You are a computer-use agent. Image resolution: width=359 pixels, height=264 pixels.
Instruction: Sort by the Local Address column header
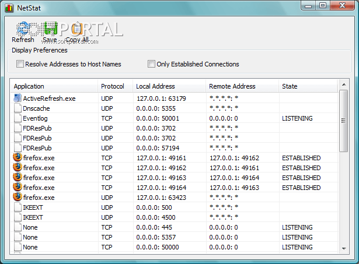tap(169, 86)
